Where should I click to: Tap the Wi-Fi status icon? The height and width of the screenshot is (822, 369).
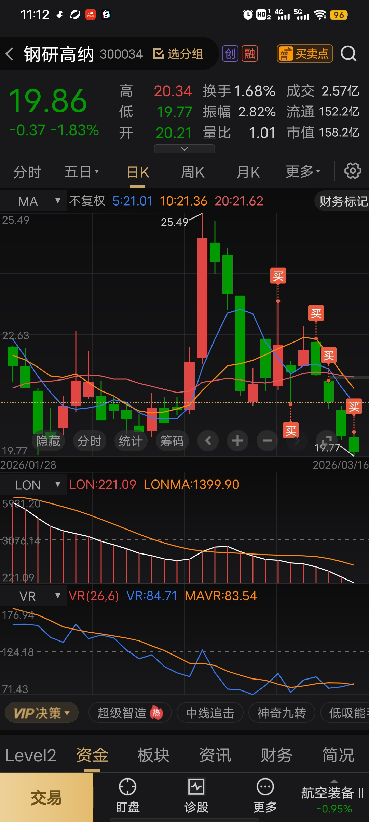(x=320, y=15)
